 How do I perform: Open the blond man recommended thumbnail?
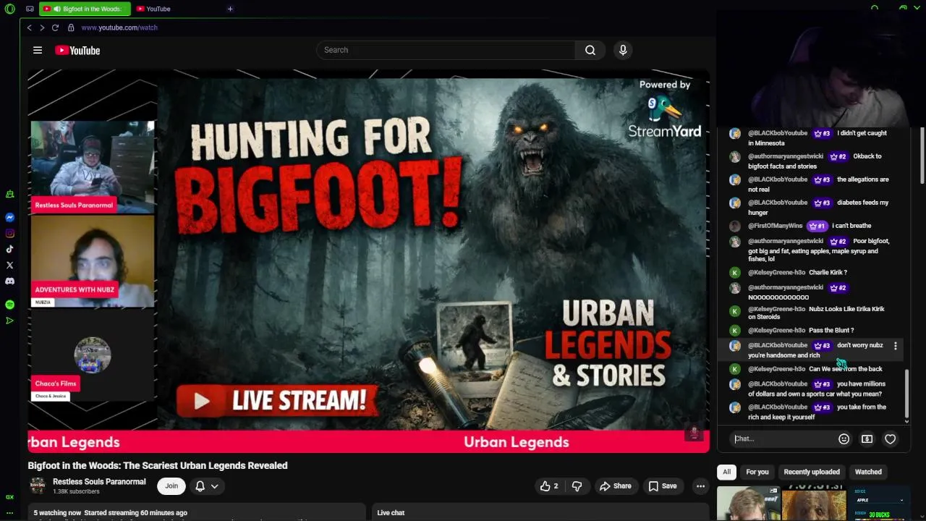748,504
